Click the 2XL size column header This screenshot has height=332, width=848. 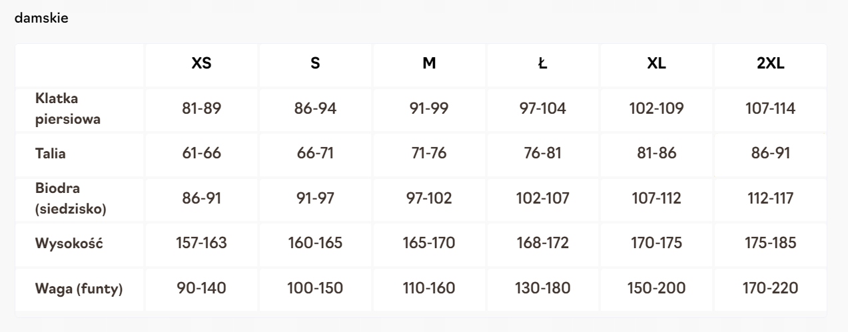click(x=770, y=65)
